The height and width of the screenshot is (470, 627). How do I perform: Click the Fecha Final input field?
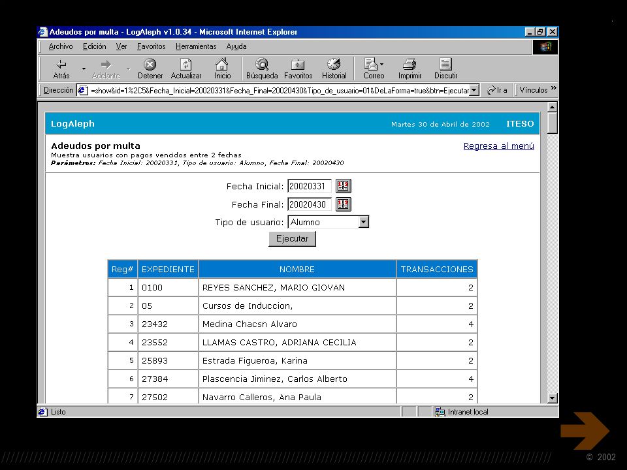click(x=310, y=204)
